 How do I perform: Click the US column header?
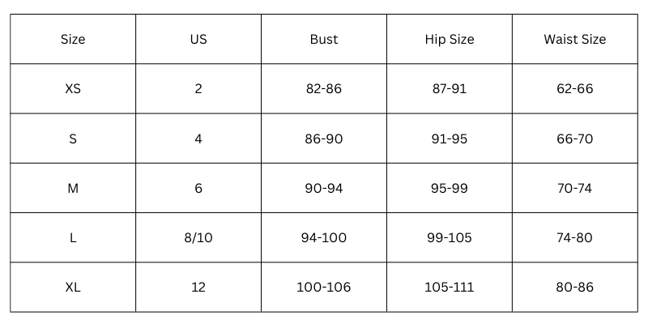pos(198,39)
